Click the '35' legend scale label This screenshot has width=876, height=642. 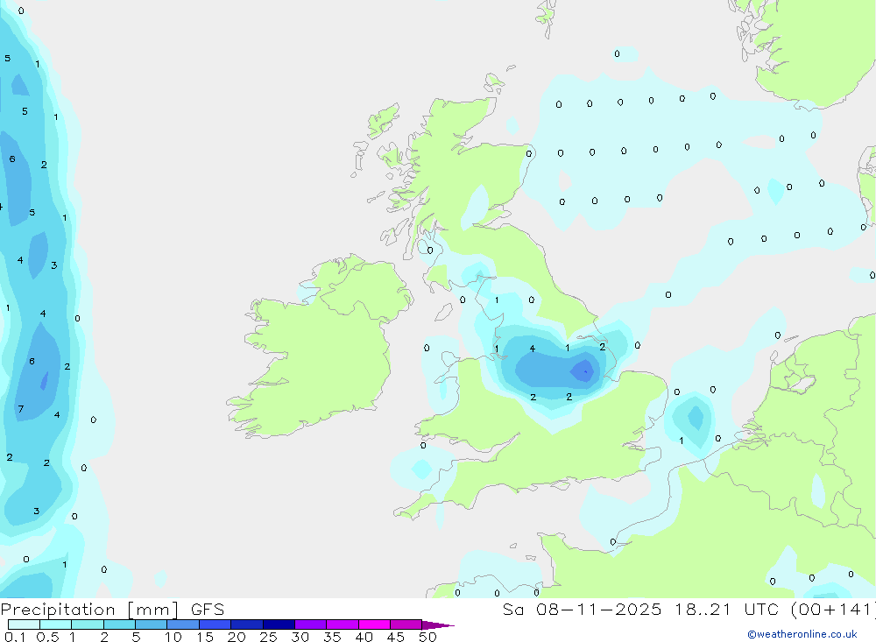pyautogui.click(x=332, y=637)
